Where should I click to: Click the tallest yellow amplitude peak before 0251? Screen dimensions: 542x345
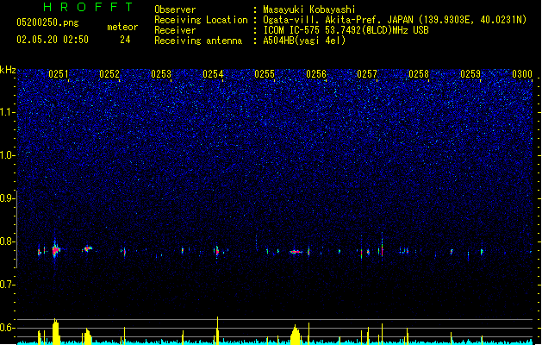pyautogui.click(x=55, y=331)
